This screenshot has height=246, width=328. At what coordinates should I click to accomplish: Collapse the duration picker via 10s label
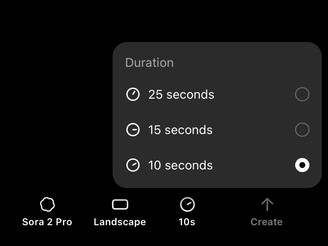click(187, 222)
